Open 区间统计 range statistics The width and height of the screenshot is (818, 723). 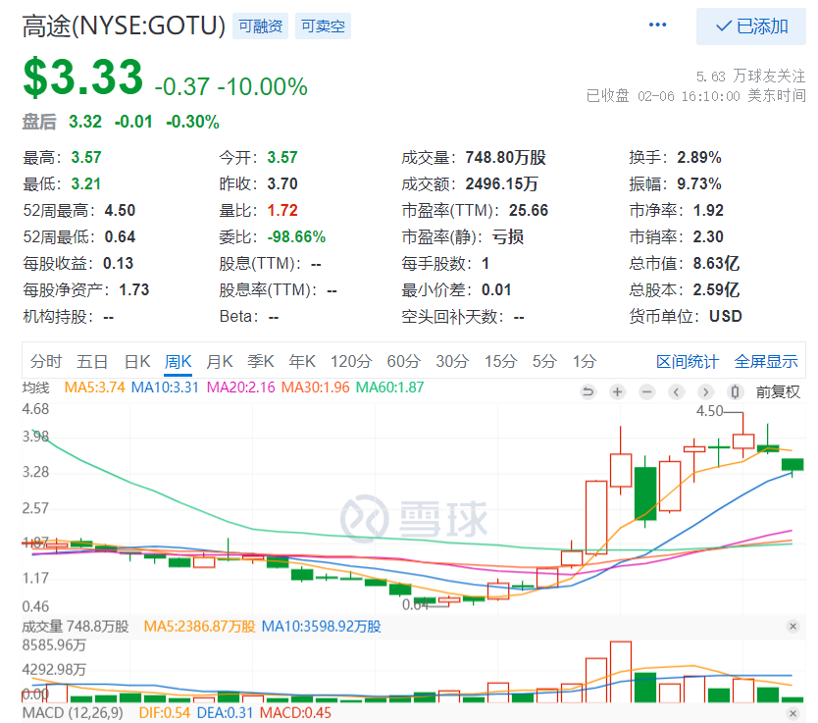687,361
